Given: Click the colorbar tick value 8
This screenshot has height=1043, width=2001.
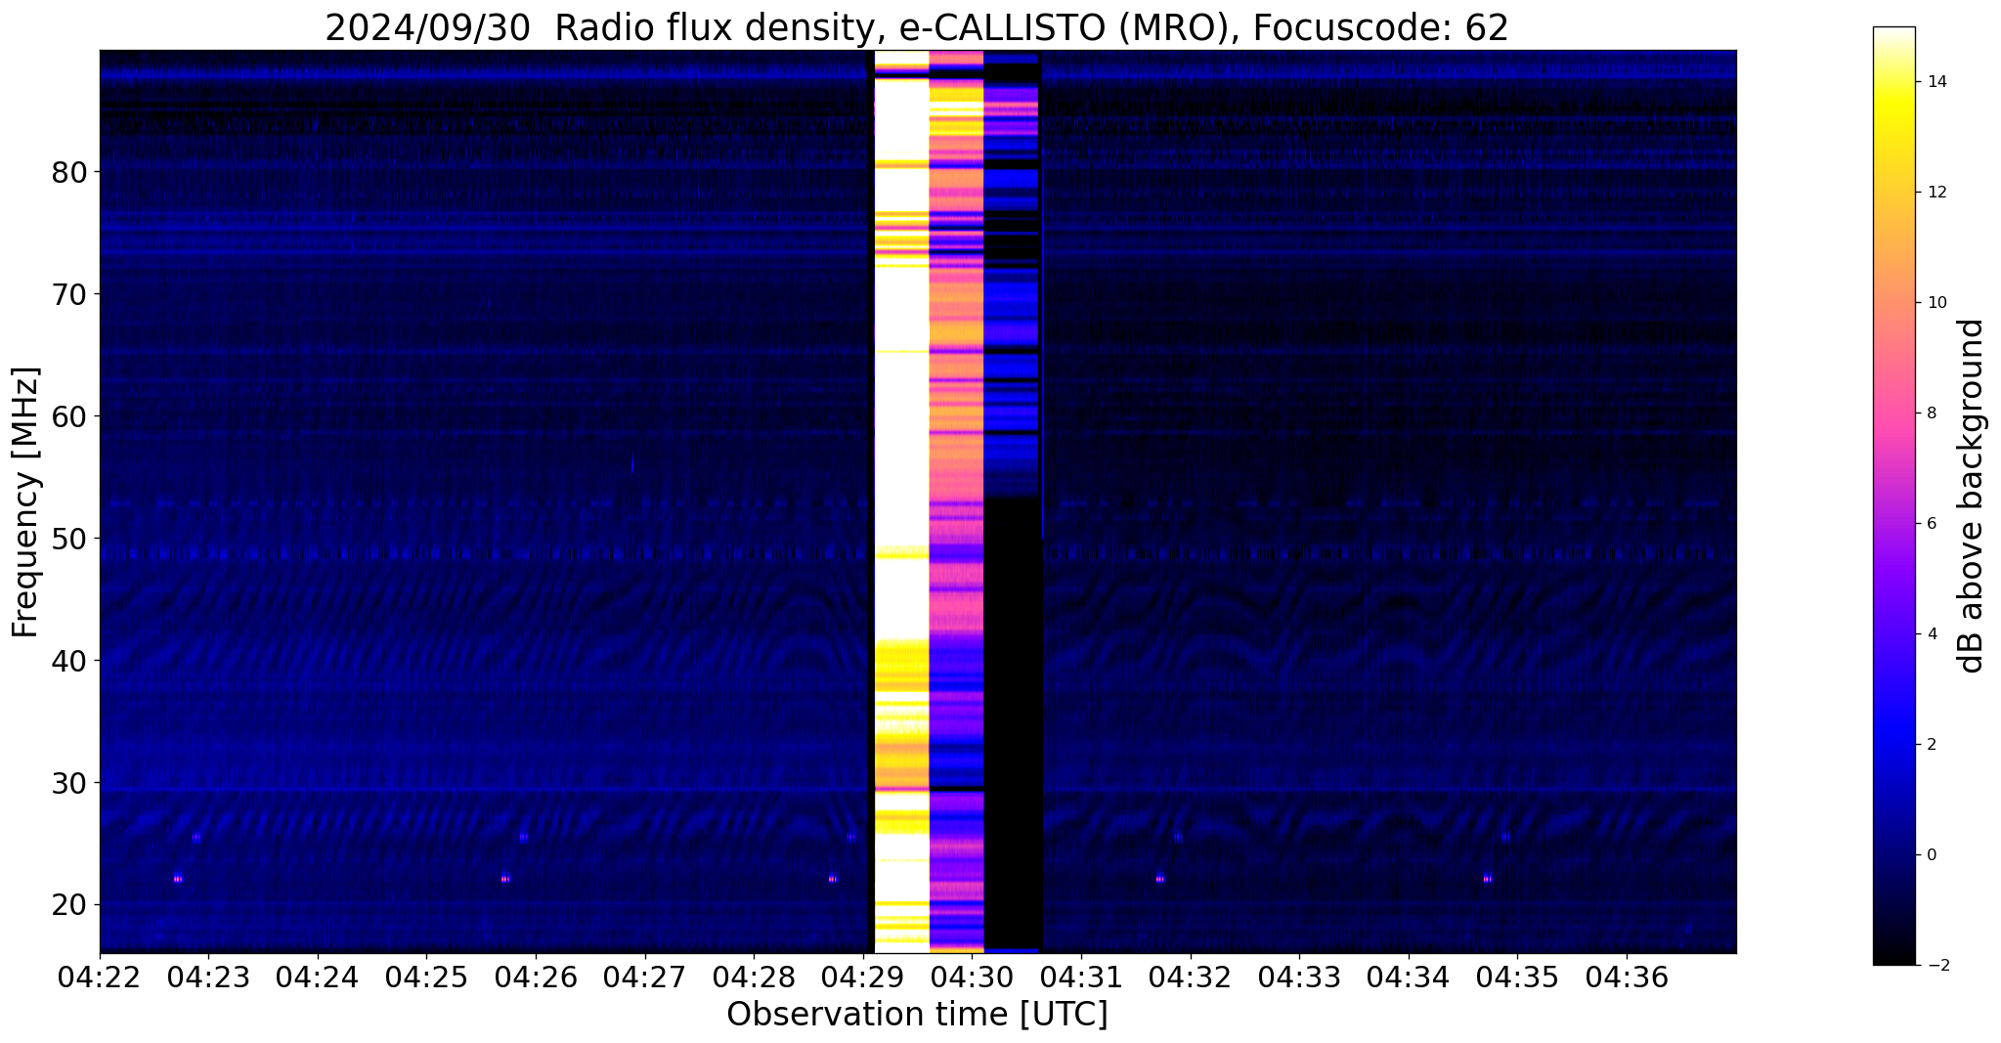Looking at the screenshot, I should point(1931,413).
